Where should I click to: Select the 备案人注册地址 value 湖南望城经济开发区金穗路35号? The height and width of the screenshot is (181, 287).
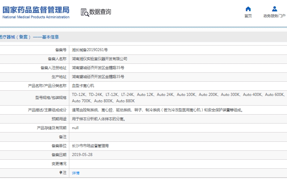click(x=98, y=68)
